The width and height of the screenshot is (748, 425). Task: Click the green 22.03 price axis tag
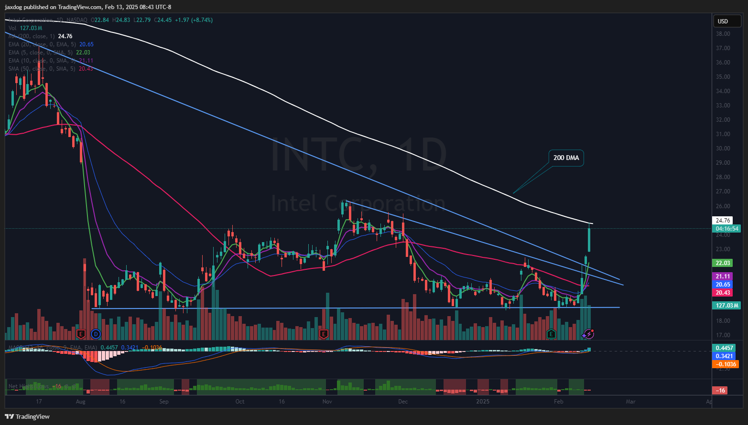(723, 263)
